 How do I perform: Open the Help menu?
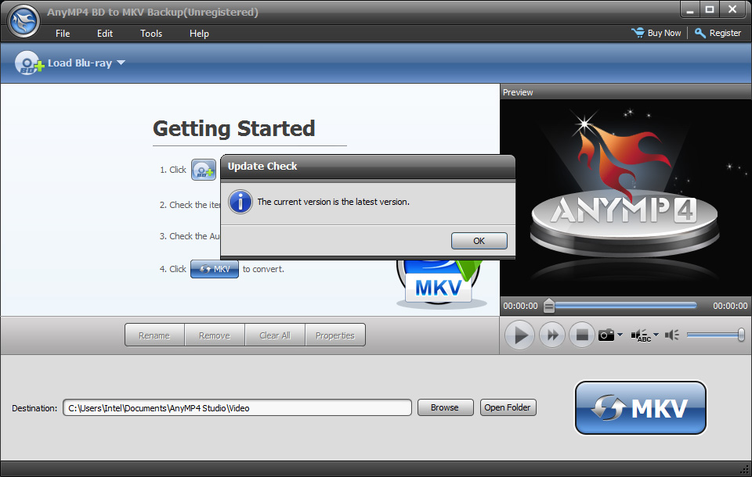[199, 34]
